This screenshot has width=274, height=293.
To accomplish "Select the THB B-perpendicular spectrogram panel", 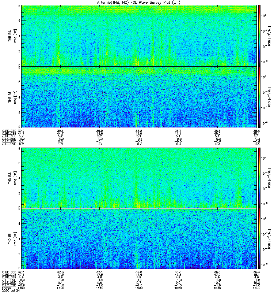I will [x=139, y=36].
